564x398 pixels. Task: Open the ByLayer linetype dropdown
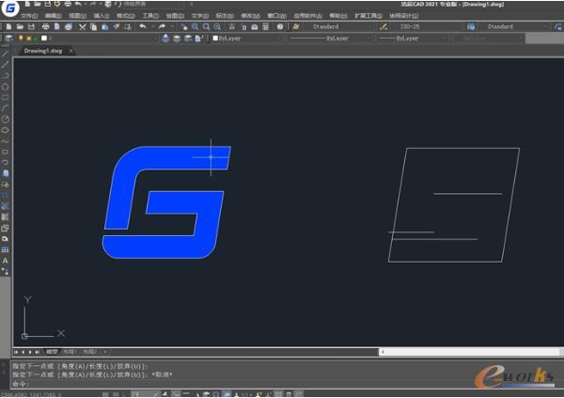(x=330, y=39)
